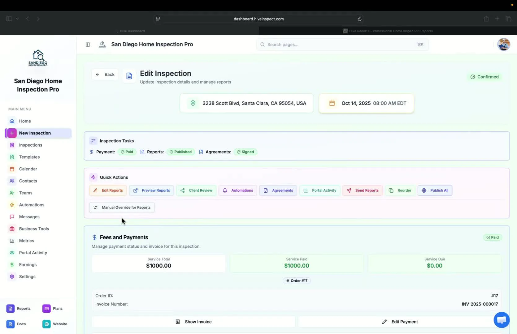This screenshot has width=517, height=334.
Task: Open Reports shortcut at sidebar bottom
Action: pyautogui.click(x=19, y=309)
